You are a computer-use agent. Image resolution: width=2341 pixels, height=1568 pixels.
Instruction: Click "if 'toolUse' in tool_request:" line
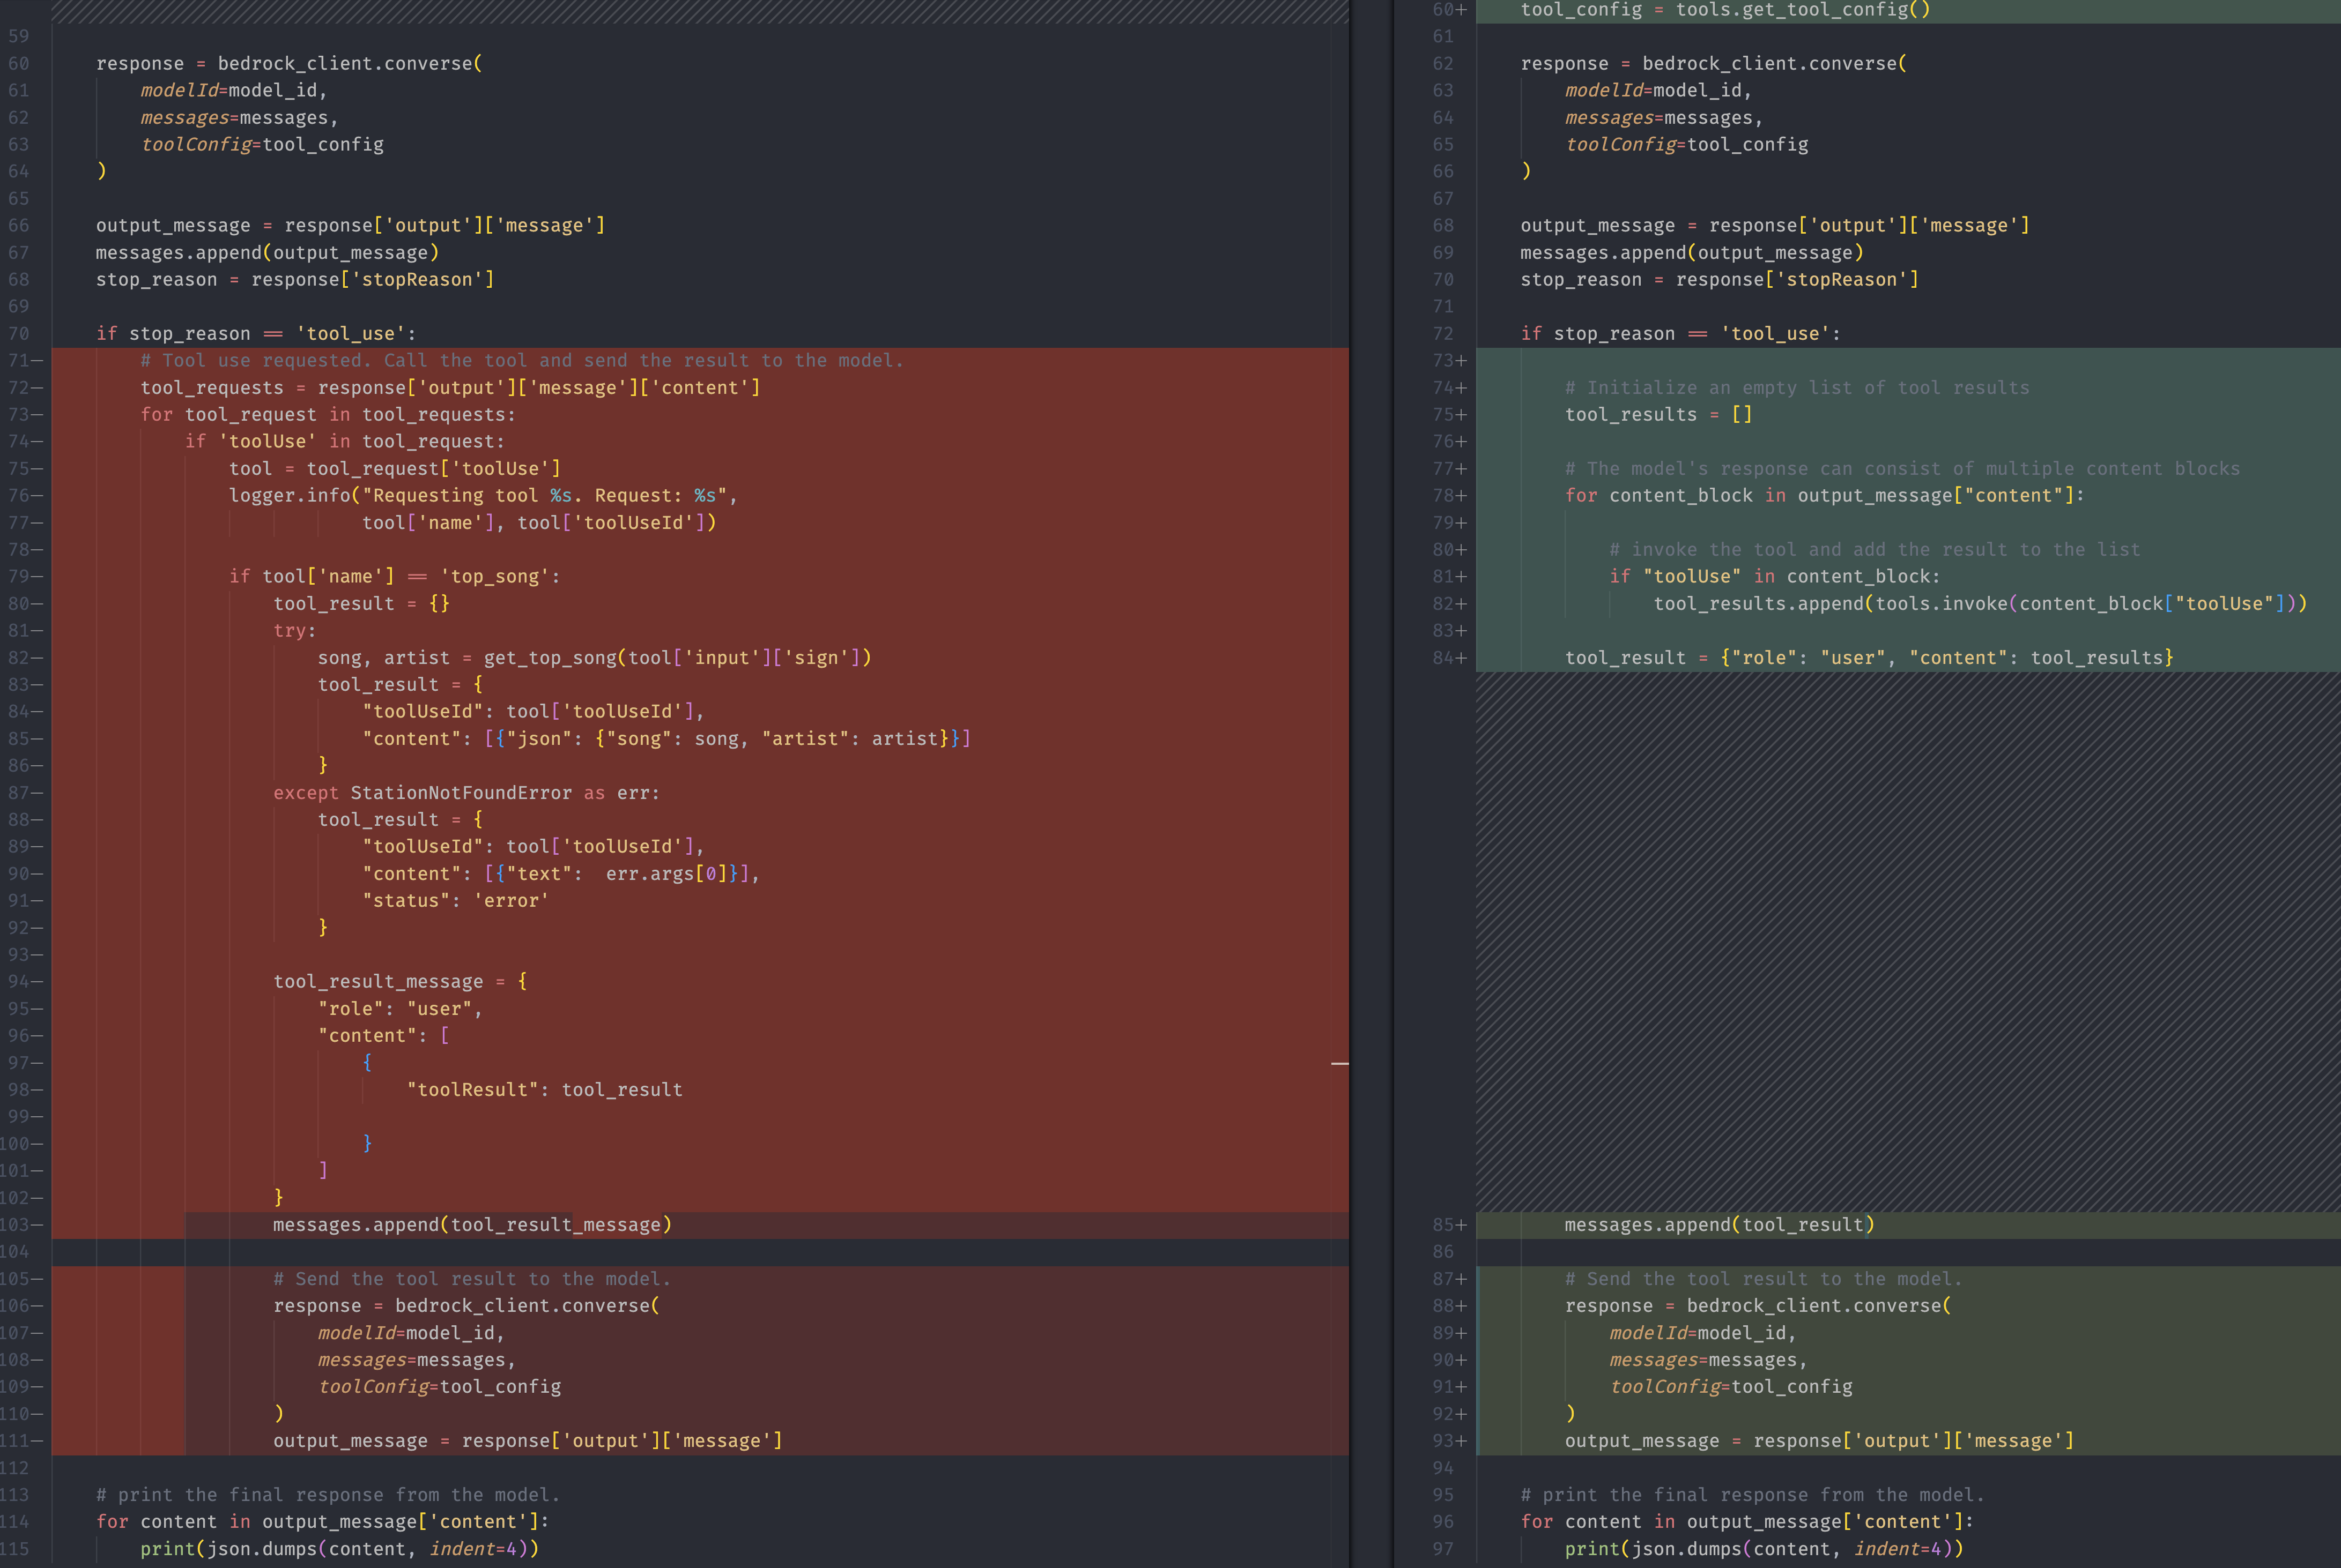pyautogui.click(x=344, y=442)
